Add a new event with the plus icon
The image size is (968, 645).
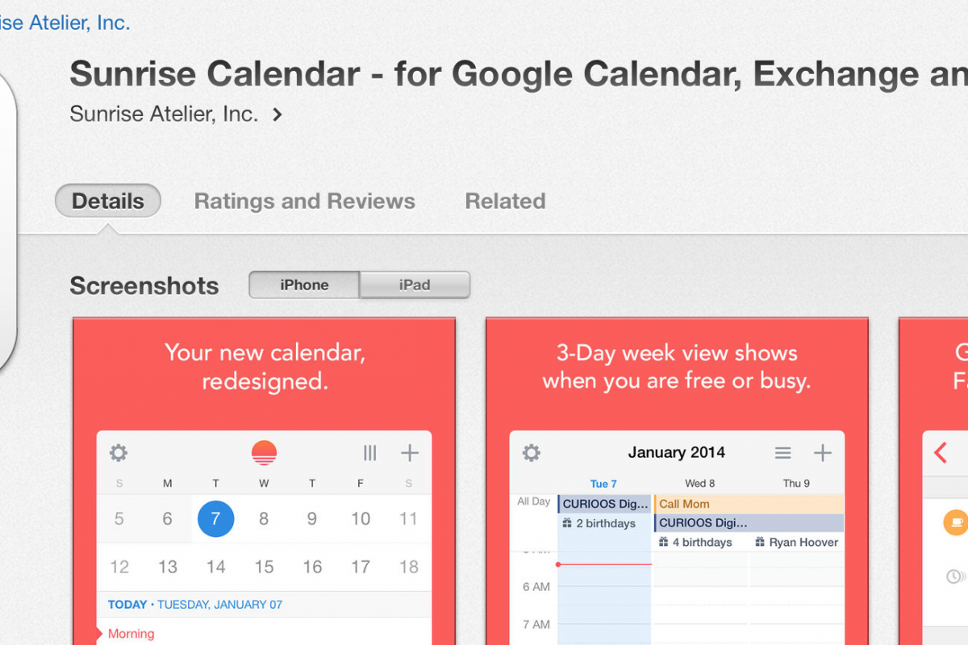tap(409, 453)
